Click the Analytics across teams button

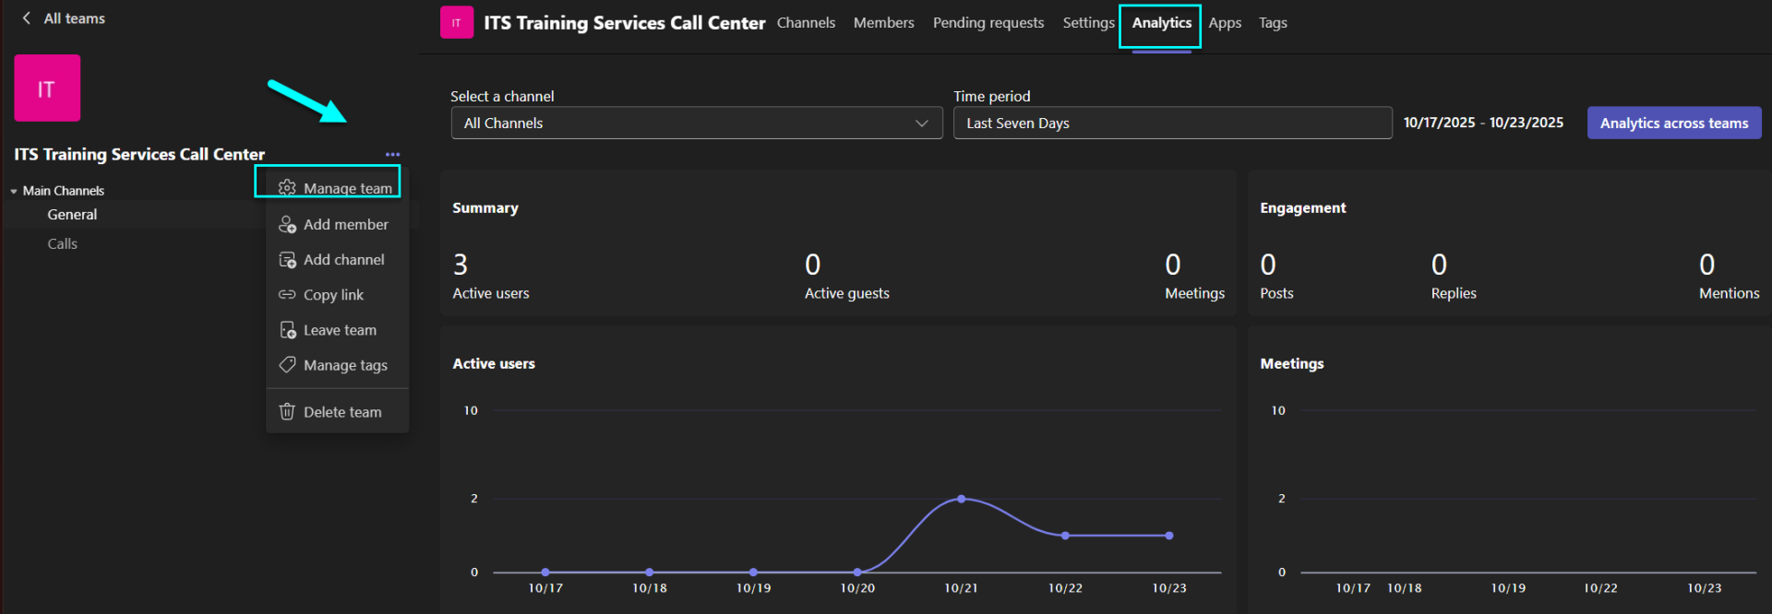point(1673,124)
